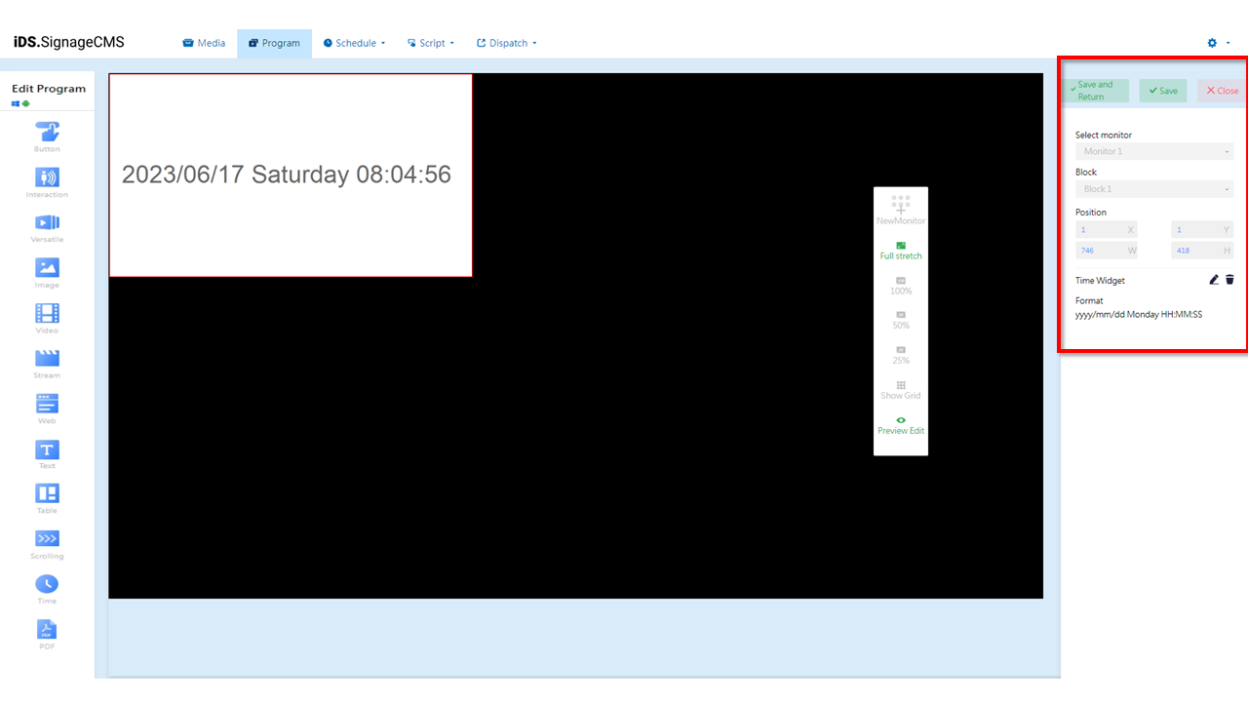Switch to the Media tab
Viewport: 1248px width, 702px height.
(204, 43)
